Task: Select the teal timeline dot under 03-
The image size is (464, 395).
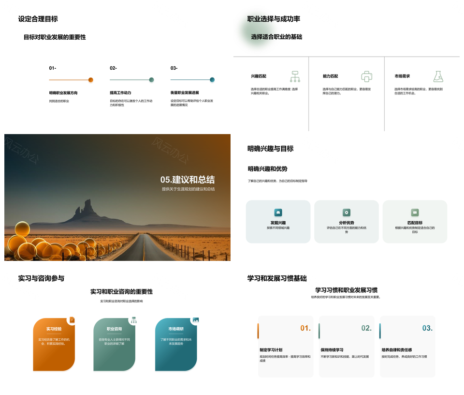Action: (x=212, y=80)
